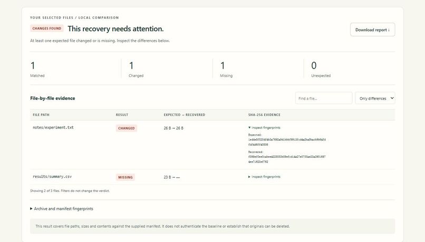Click the CHANGED result badge
425x242 pixels.
(127, 128)
